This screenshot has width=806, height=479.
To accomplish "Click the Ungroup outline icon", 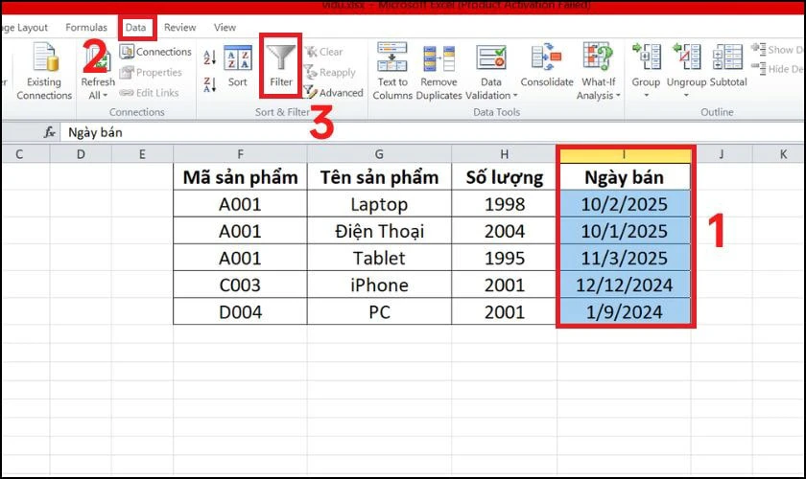I will tap(686, 57).
